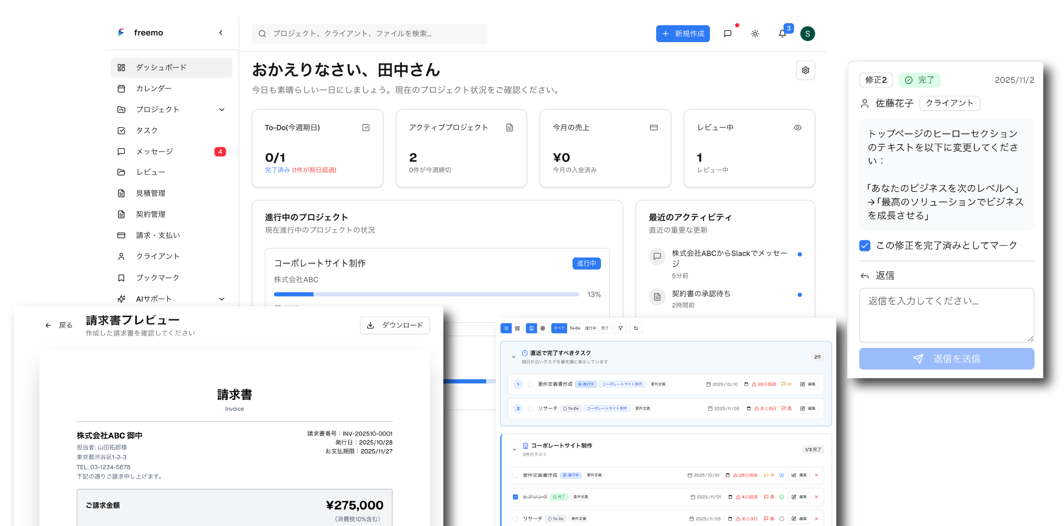This screenshot has width=1064, height=526.
Task: Click クライアント tag next to 佐藤花子
Action: coord(949,103)
